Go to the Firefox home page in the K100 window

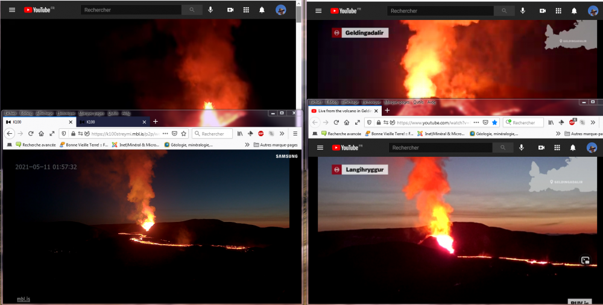[41, 134]
